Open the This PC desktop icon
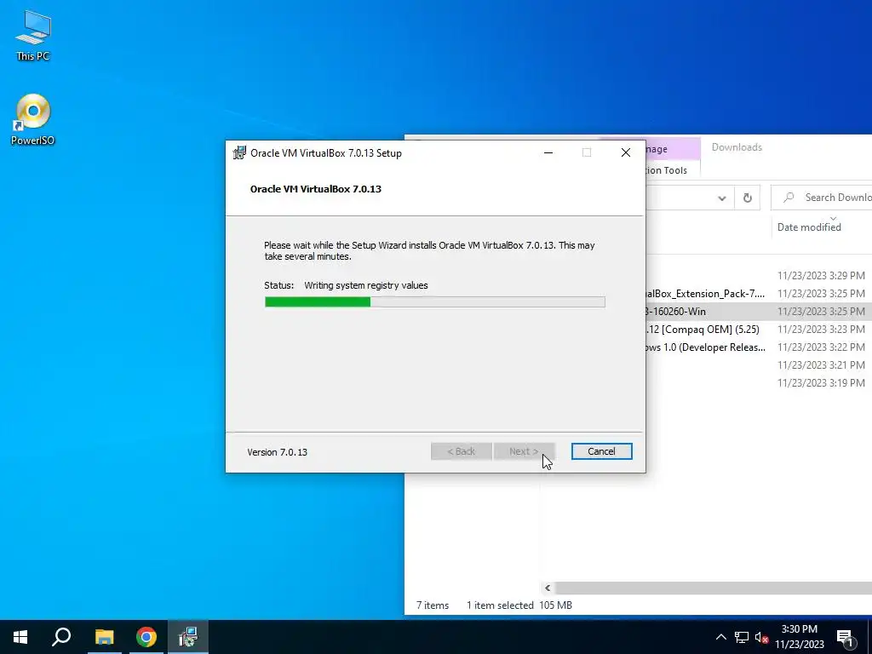Viewport: 872px width, 654px height. 33,36
